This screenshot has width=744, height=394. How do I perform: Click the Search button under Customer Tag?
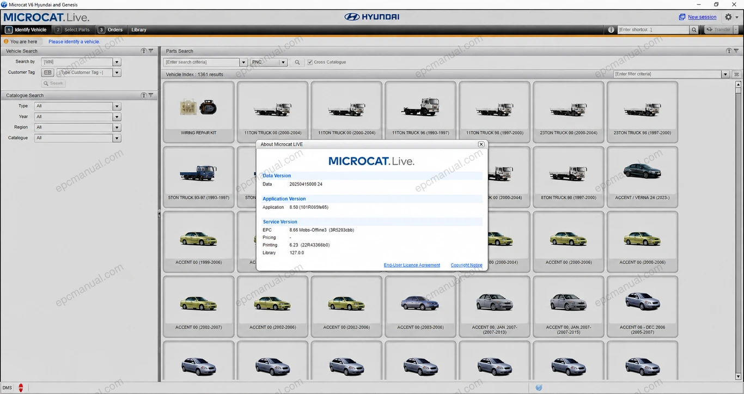(x=53, y=83)
